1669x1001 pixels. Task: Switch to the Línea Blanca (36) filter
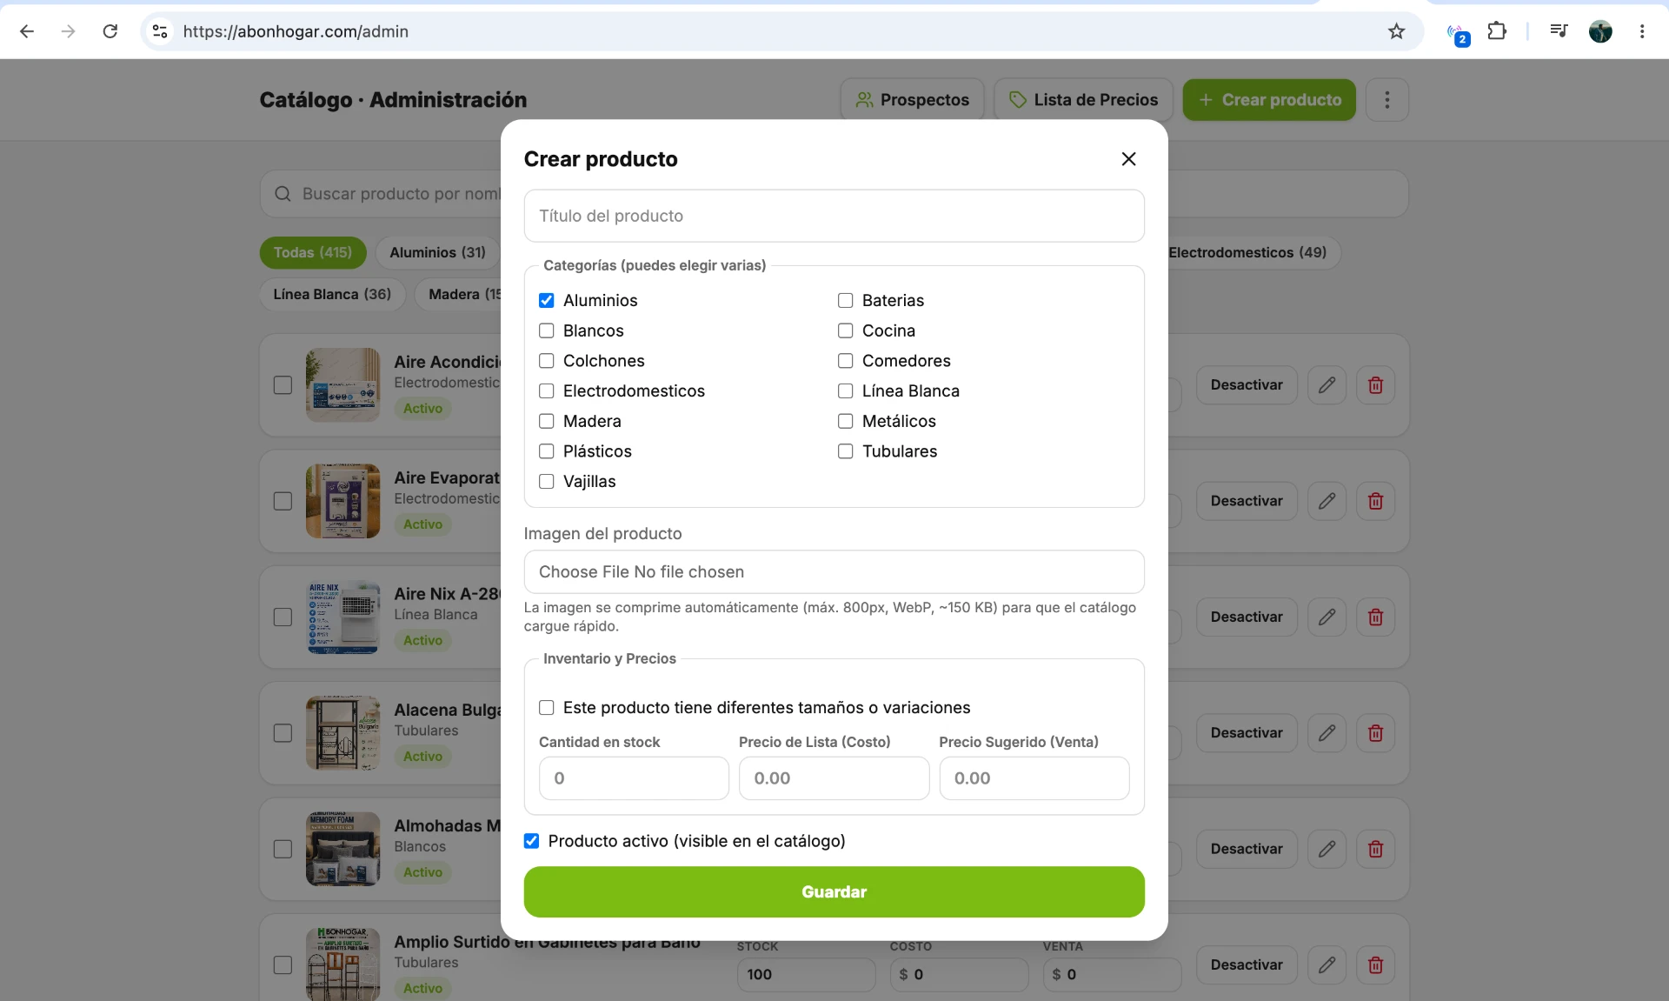[x=332, y=294]
